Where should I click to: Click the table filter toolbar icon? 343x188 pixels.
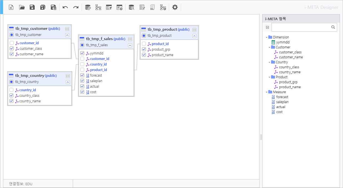coord(109,7)
